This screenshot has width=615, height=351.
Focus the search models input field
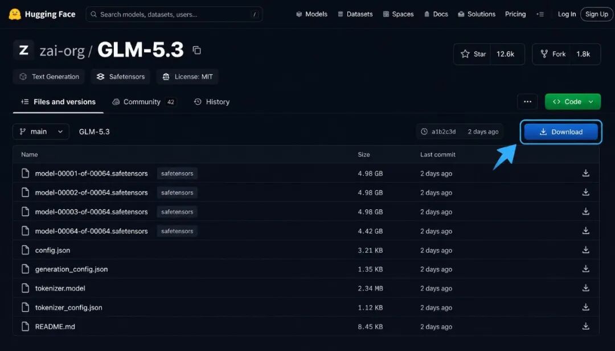(x=174, y=14)
